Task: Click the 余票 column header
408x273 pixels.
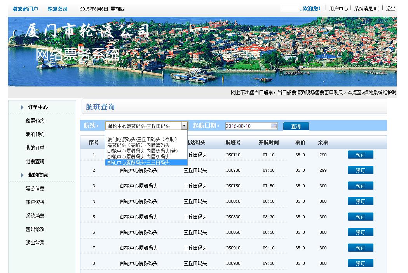Action: pyautogui.click(x=323, y=142)
